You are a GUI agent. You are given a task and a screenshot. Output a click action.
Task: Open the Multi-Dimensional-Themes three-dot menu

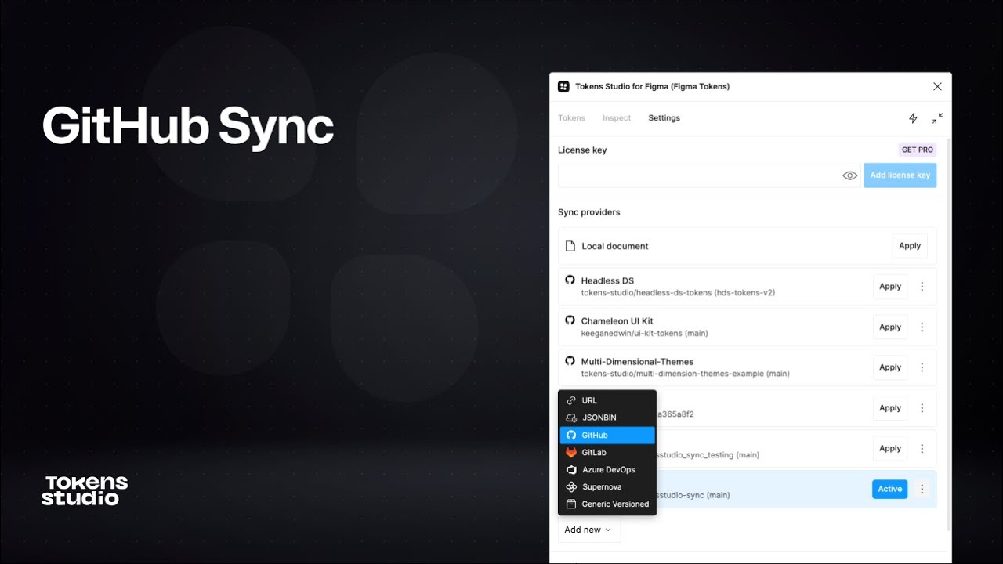point(922,367)
